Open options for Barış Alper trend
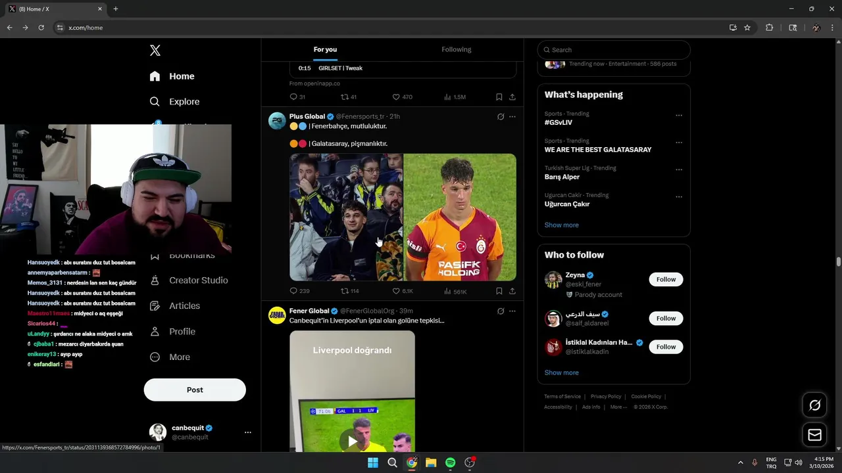The height and width of the screenshot is (473, 842). coord(679,170)
